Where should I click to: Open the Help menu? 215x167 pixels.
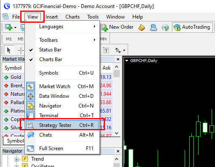point(137,17)
